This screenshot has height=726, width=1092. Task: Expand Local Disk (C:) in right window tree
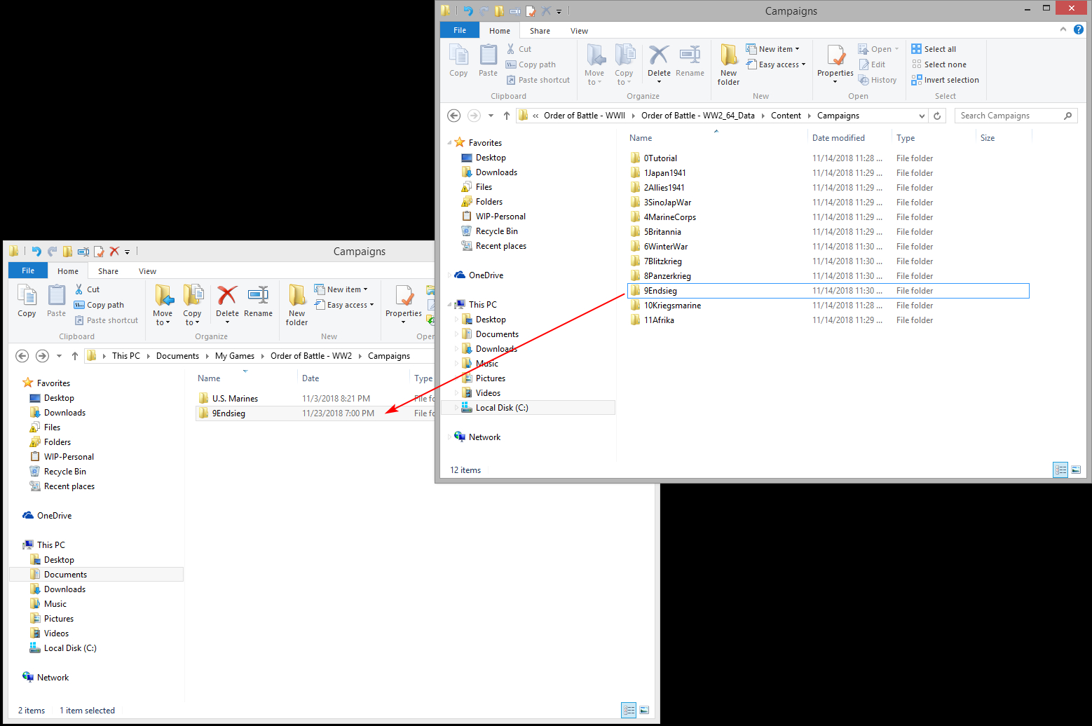coord(456,408)
